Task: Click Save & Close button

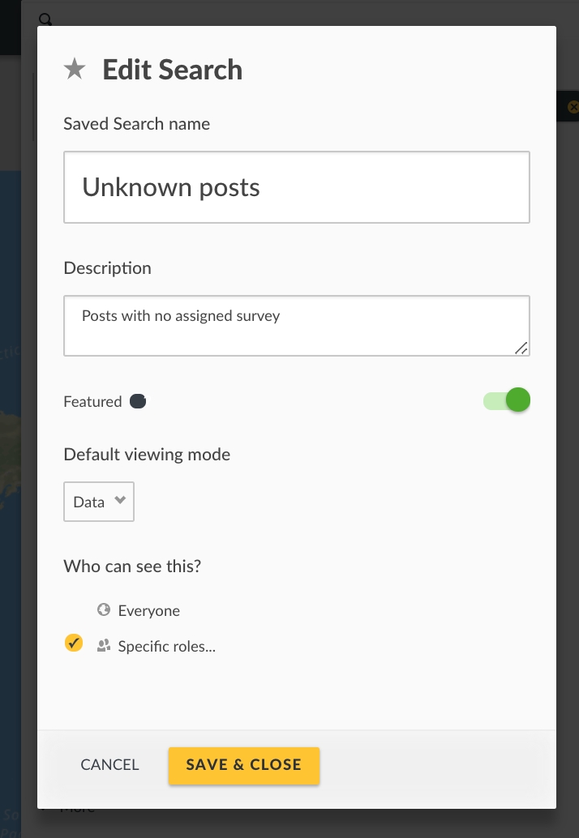Action: coord(243,765)
